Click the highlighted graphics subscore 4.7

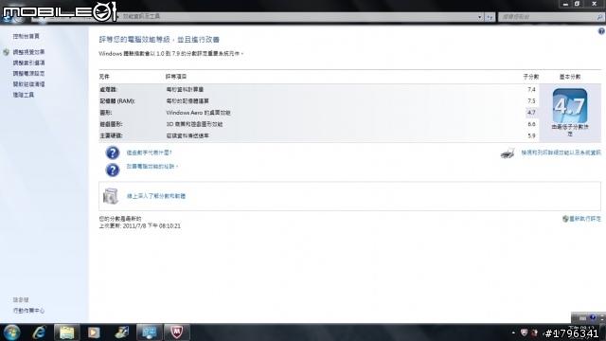pos(531,113)
